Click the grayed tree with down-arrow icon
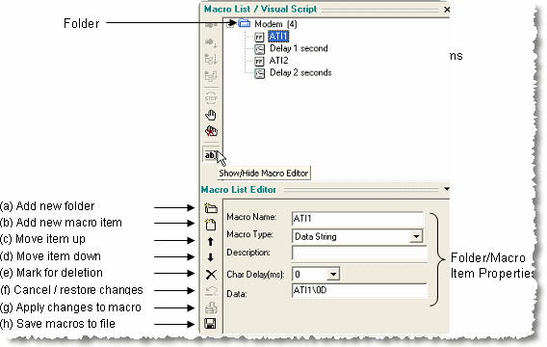The height and width of the screenshot is (347, 547). (x=211, y=59)
